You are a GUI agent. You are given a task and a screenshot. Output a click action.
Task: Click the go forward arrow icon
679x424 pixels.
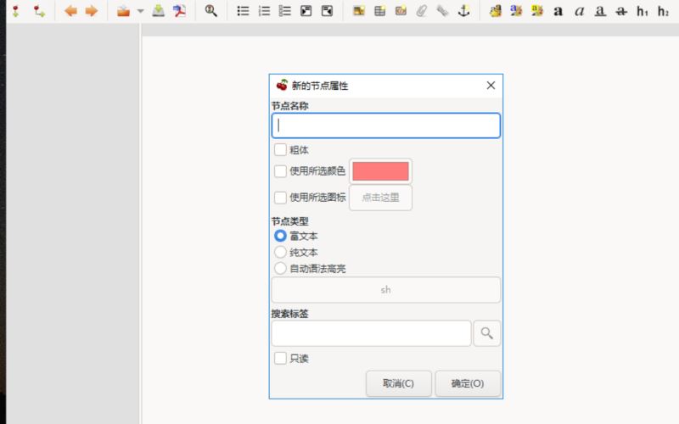coord(91,11)
